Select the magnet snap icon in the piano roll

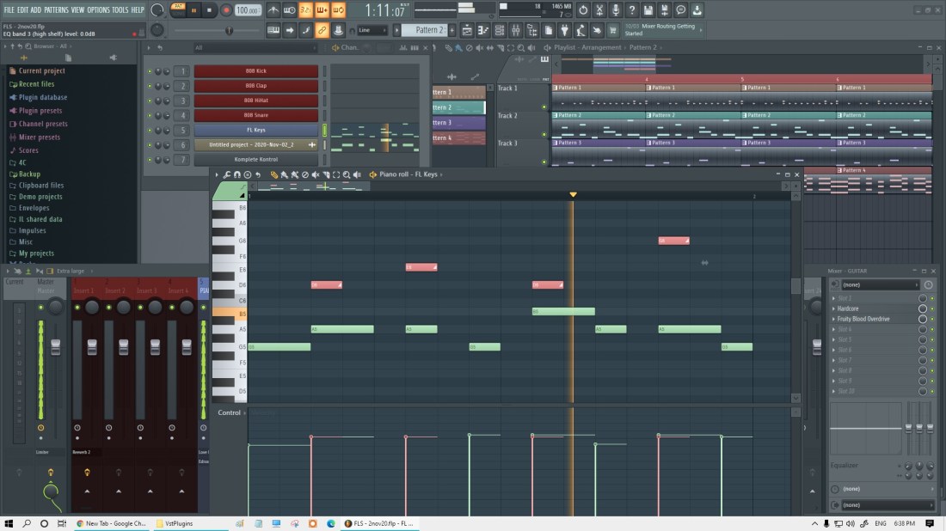[237, 174]
